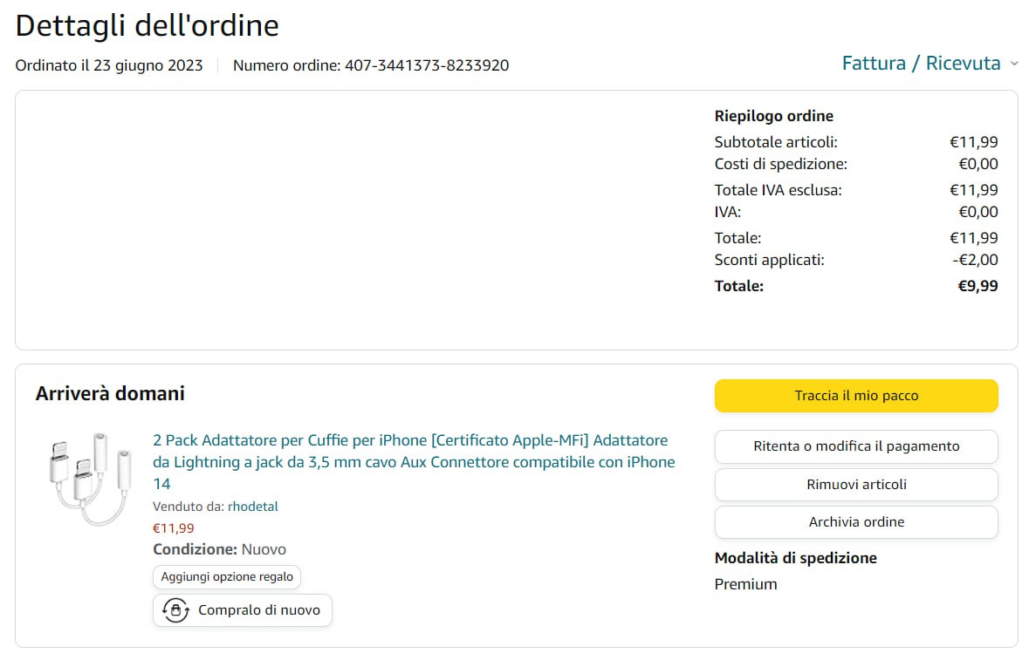Click the applied discount value -€2,00
This screenshot has height=660, width=1029.
(x=976, y=260)
